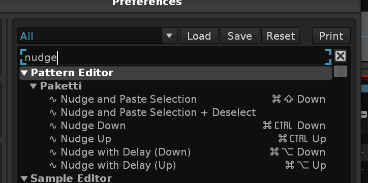Collapse the Sample Editor section
The width and height of the screenshot is (368, 183).
click(x=24, y=179)
